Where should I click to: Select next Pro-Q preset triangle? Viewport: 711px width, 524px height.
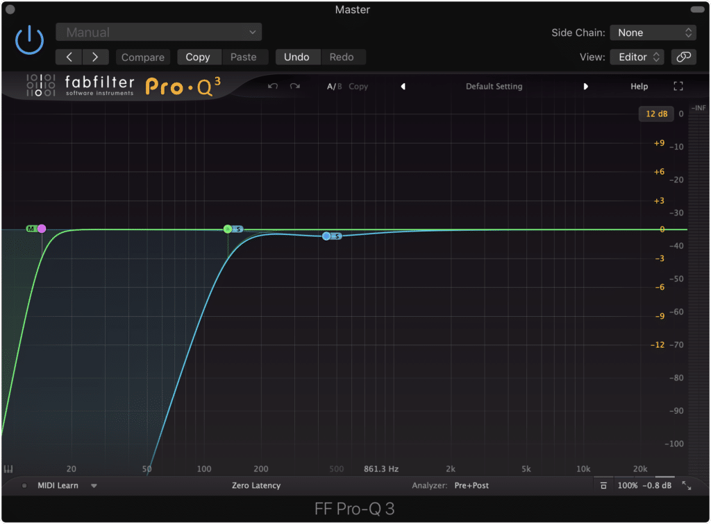[585, 87]
